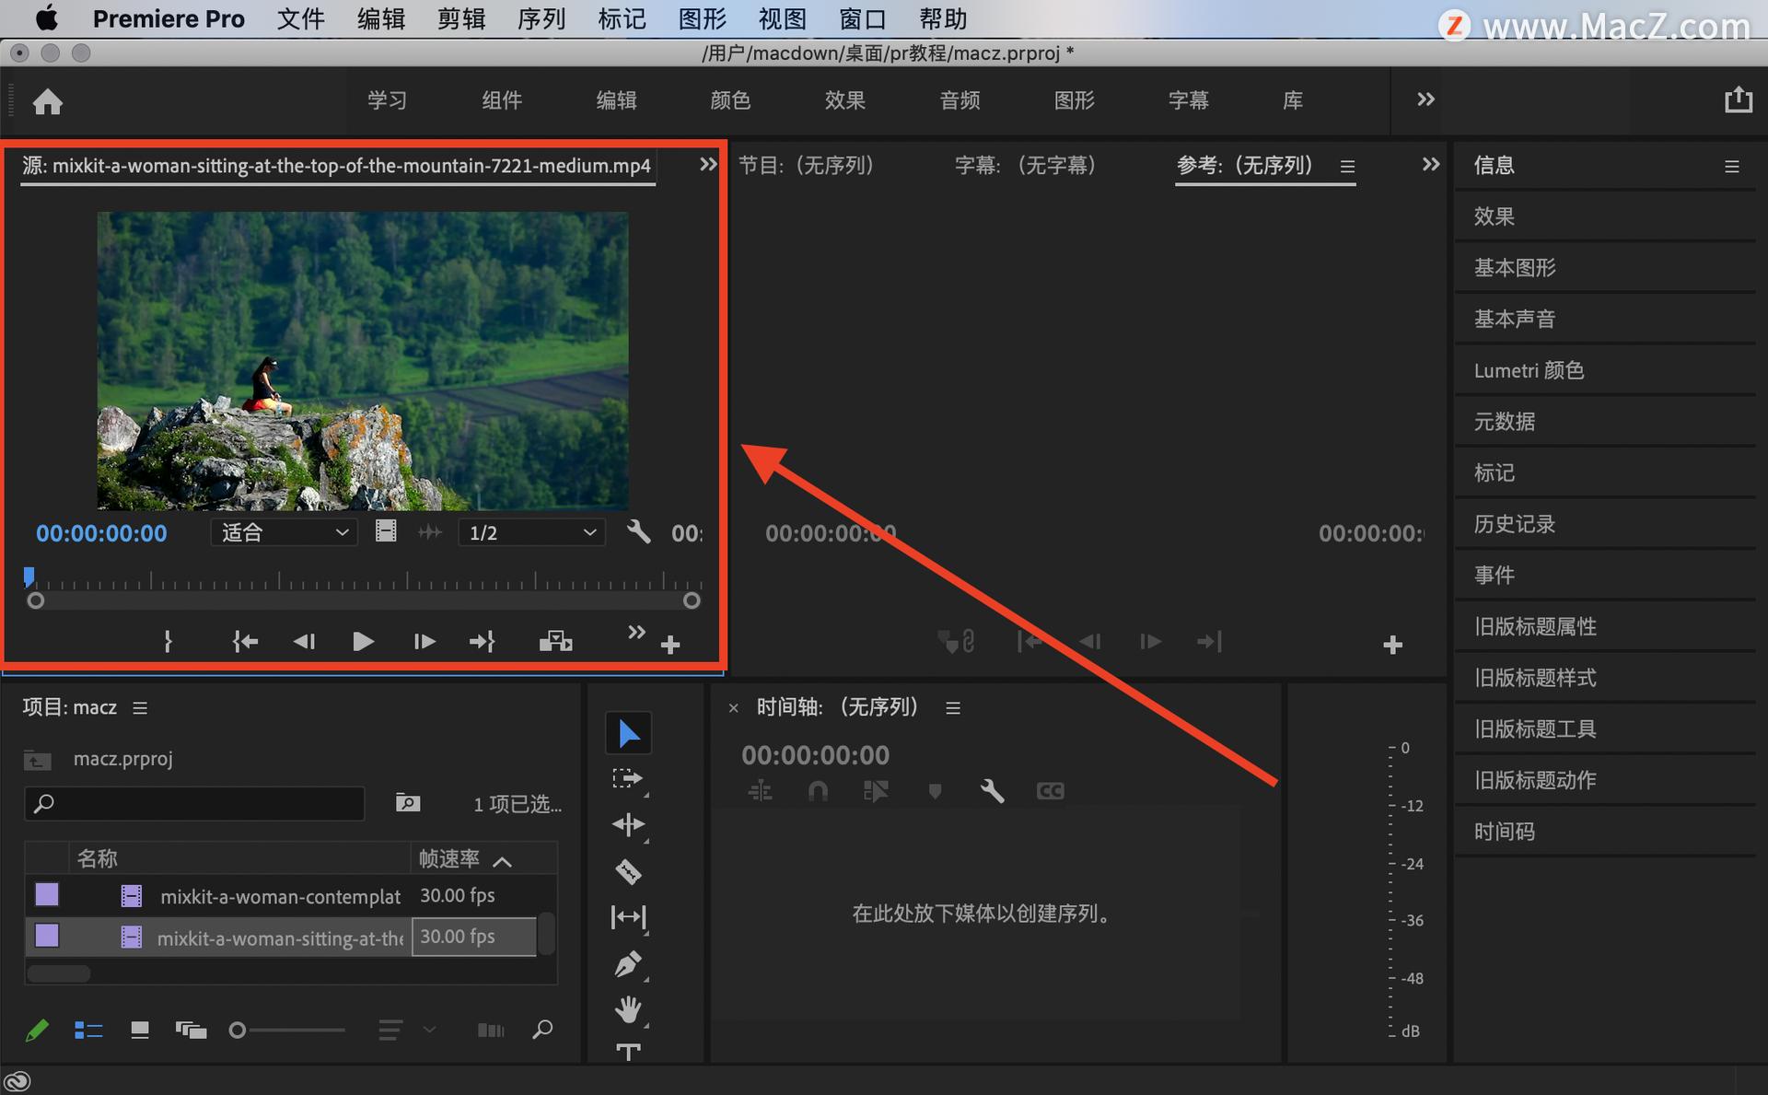Switch to the 效果 workspace tab
The height and width of the screenshot is (1095, 1768).
844,100
